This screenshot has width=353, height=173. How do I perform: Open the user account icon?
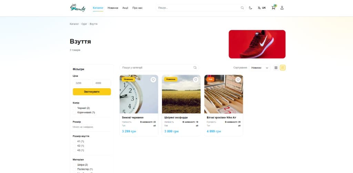coord(282,8)
